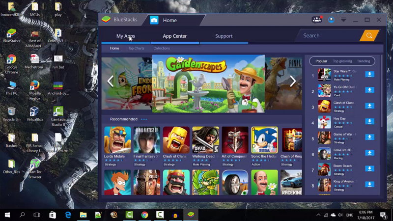Download Game of War game
Screen dimensions: 393x221
coord(369,138)
